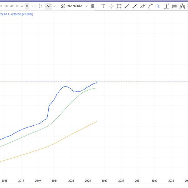Select the vertical measure range tool
The width and height of the screenshot is (188, 188).
click(x=166, y=6)
